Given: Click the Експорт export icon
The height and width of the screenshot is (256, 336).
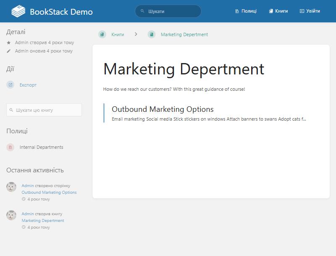Looking at the screenshot, I should click(x=10, y=84).
